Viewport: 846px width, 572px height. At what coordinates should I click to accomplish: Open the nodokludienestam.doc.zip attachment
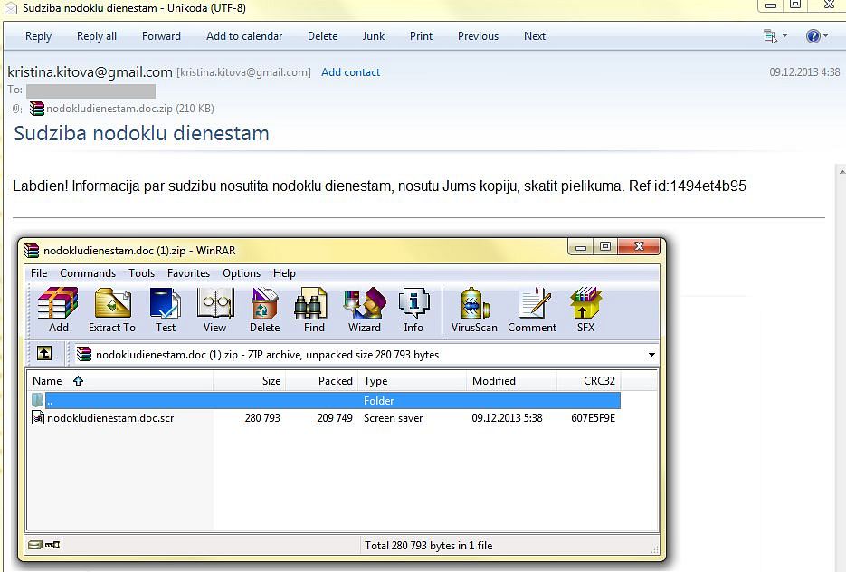[x=130, y=109]
